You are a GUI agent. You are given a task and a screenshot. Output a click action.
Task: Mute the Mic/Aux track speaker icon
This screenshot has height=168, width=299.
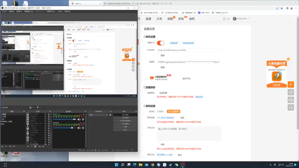coord(79,119)
